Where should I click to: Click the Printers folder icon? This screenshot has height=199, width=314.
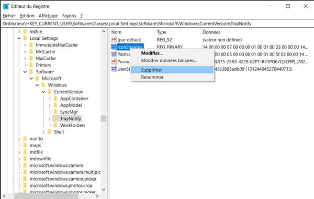[x=31, y=65]
